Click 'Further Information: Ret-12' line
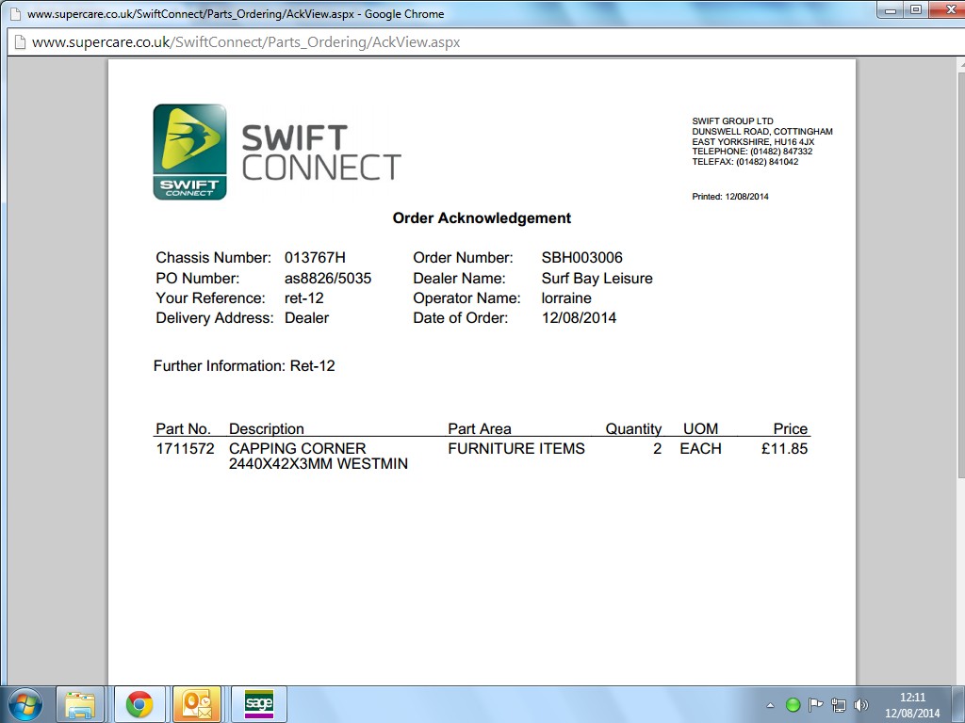Image resolution: width=965 pixels, height=723 pixels. pos(244,366)
